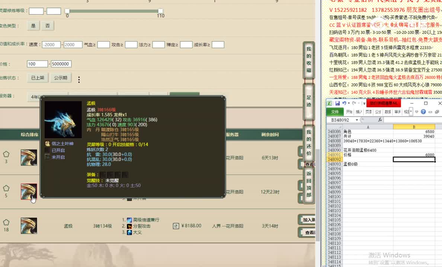
Task: Toggle the 已上架 sale status filter
Action: [x=38, y=78]
